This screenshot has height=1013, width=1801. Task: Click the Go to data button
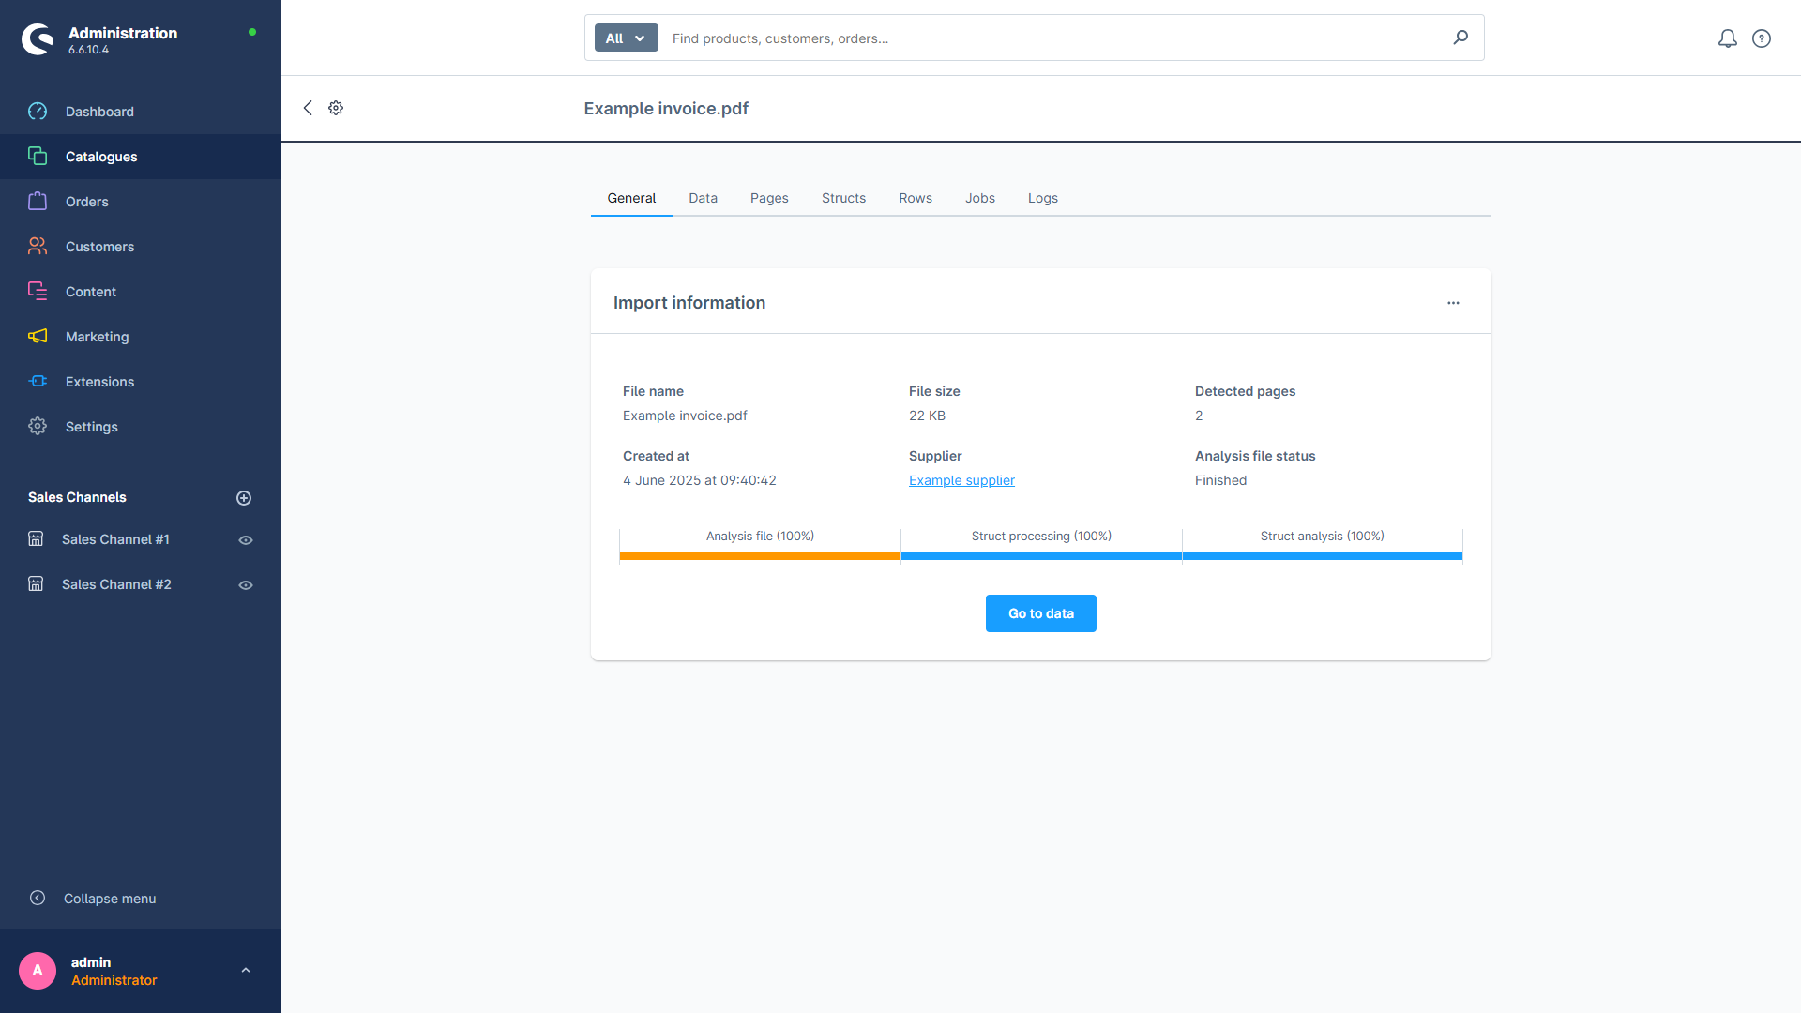tap(1040, 613)
